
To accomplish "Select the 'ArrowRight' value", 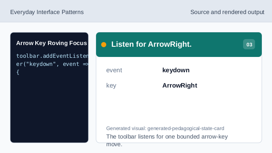I will coord(180,85).
